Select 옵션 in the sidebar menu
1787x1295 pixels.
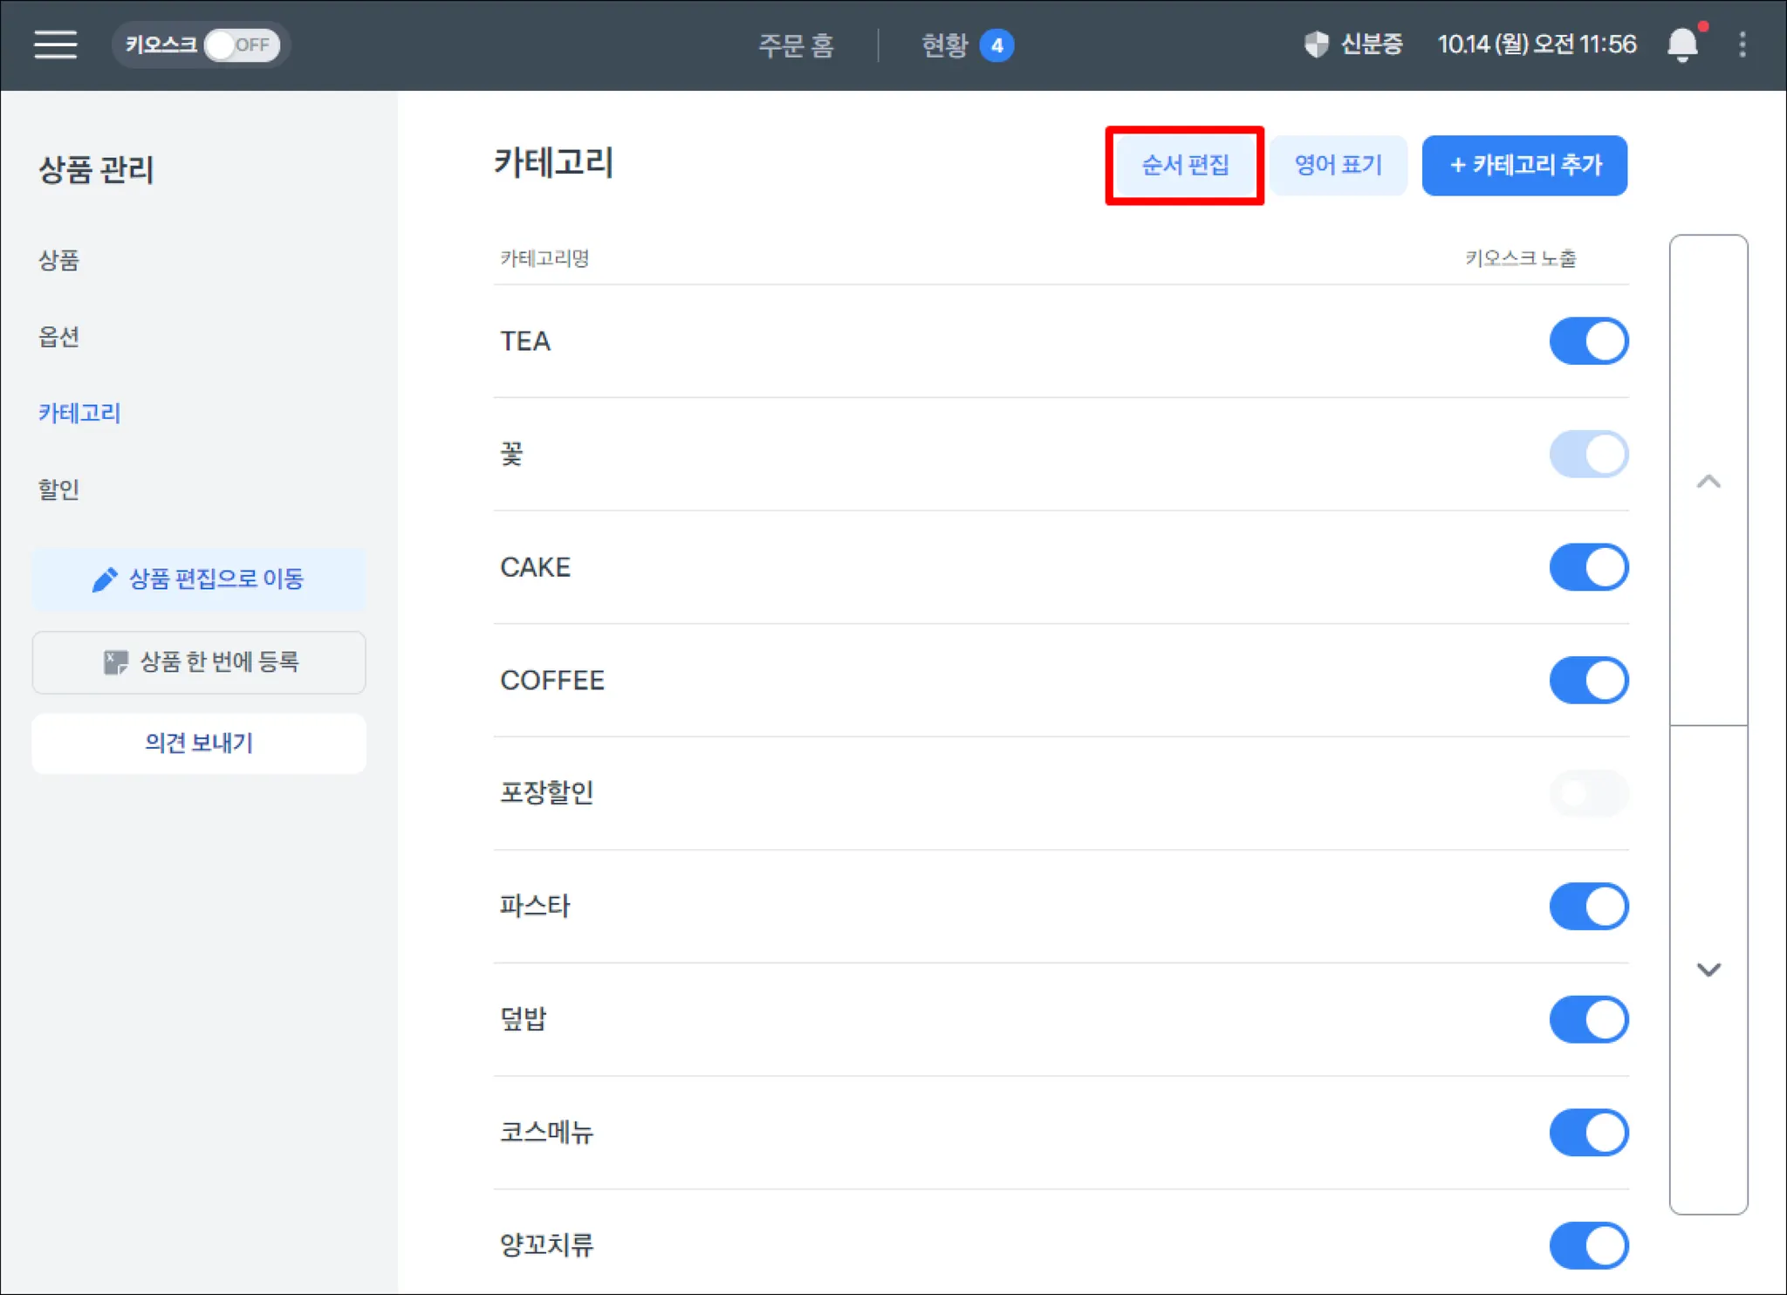point(59,337)
